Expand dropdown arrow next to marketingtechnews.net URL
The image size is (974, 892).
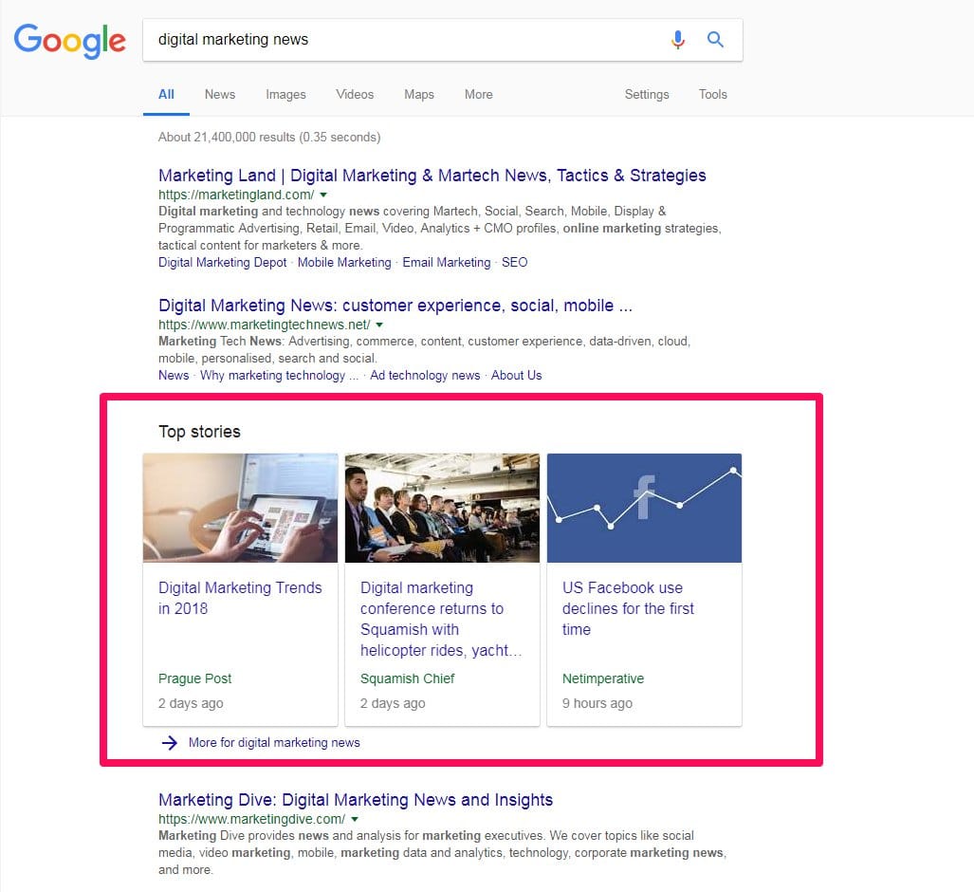379,325
